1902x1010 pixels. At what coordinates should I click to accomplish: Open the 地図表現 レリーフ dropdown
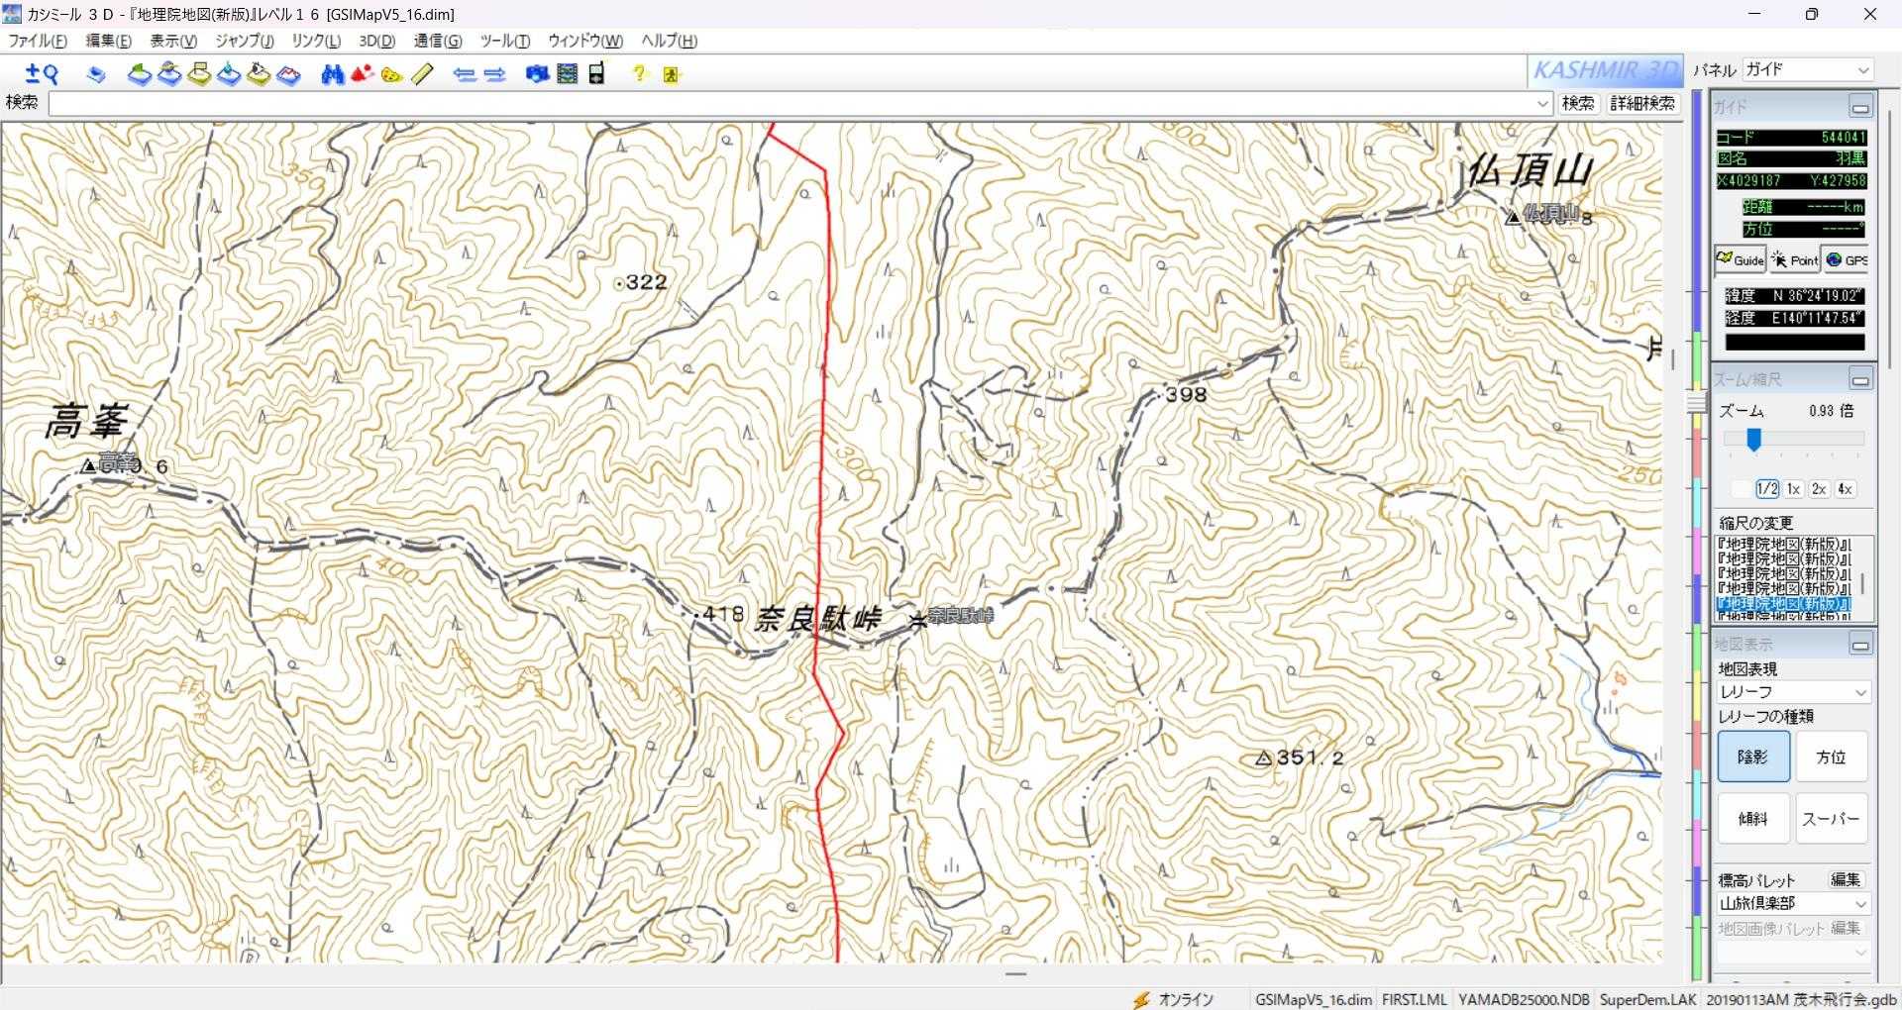(1793, 692)
